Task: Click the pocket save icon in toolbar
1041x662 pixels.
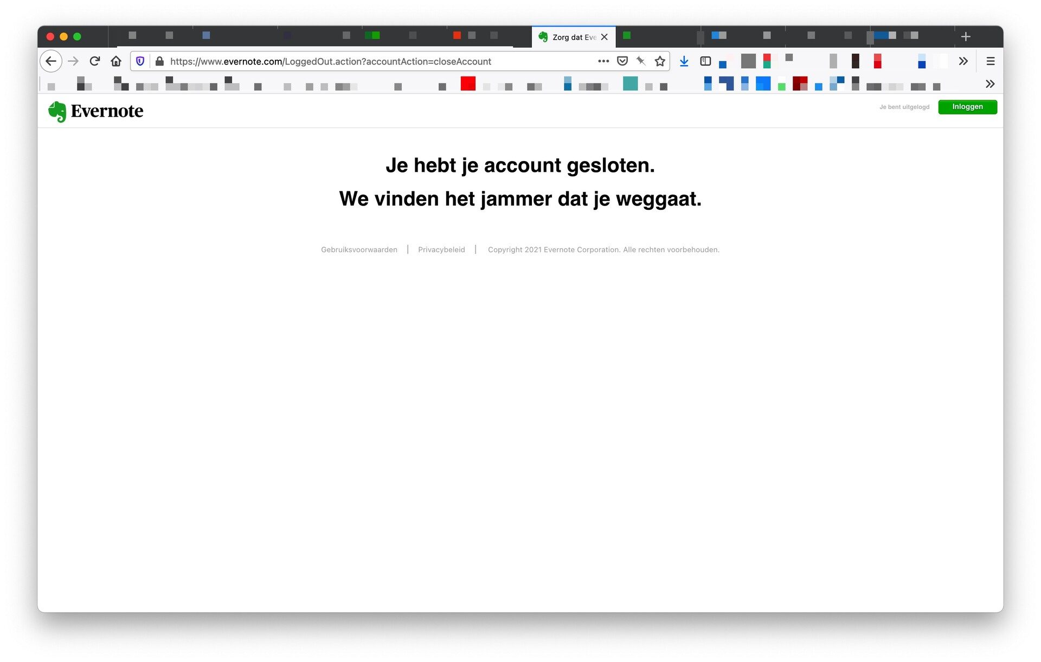Action: (x=622, y=61)
